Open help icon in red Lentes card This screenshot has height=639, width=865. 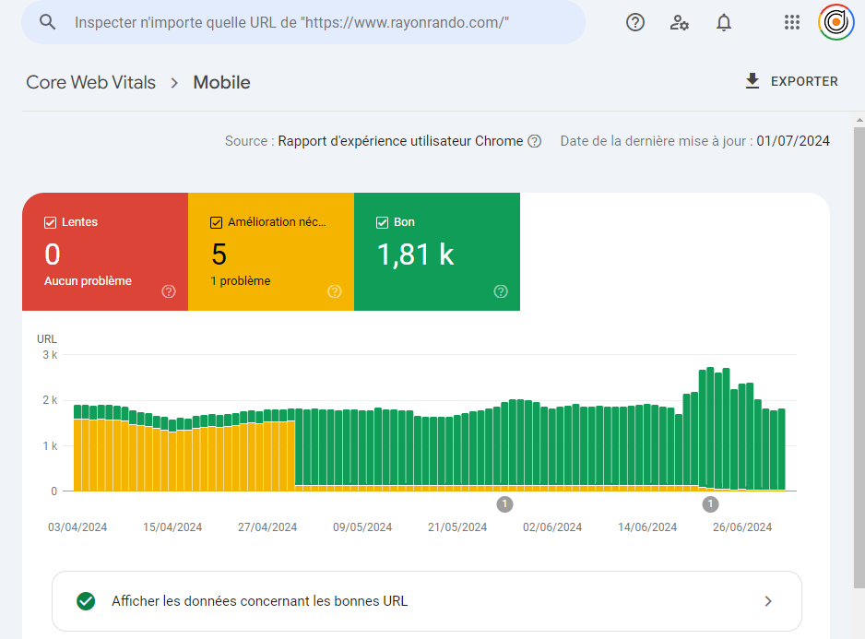coord(169,291)
